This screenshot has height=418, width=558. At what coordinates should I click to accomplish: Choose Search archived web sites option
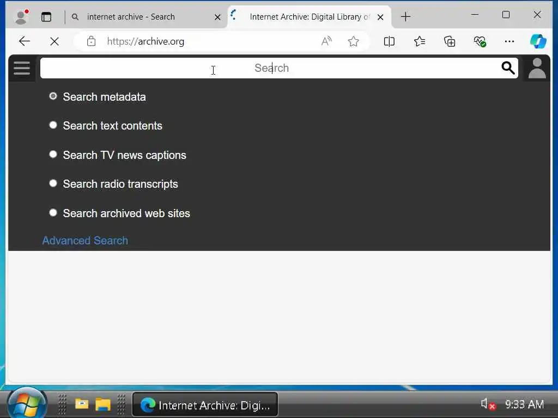(53, 213)
